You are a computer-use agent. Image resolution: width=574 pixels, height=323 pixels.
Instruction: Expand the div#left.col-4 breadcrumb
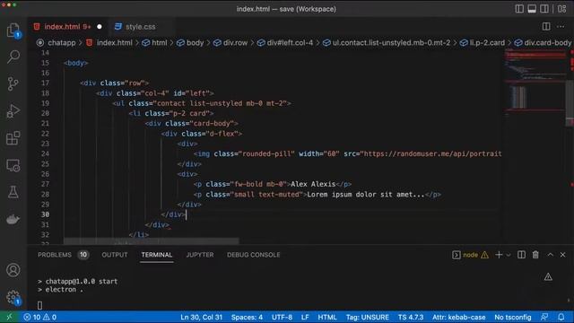(x=290, y=43)
